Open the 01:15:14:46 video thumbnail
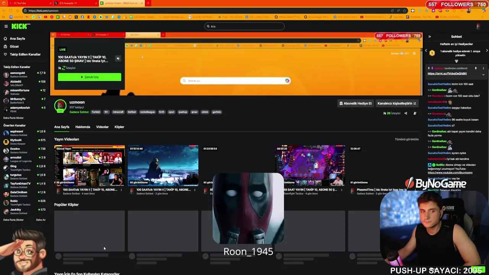 pos(163,165)
